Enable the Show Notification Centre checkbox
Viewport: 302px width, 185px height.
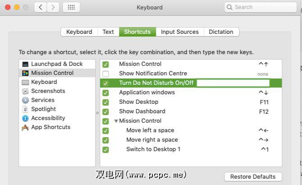105,74
